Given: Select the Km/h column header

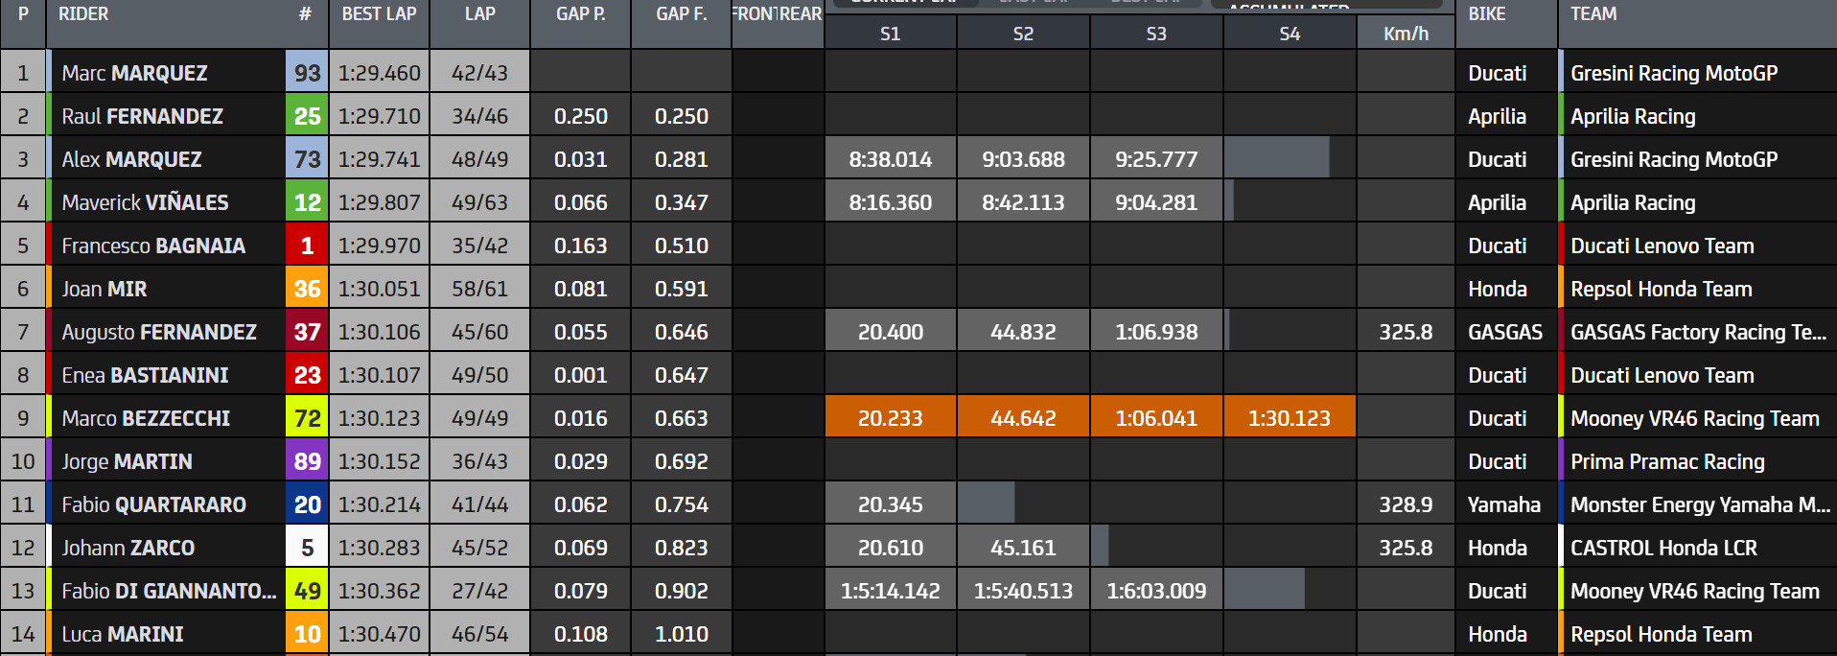Looking at the screenshot, I should 1406,34.
